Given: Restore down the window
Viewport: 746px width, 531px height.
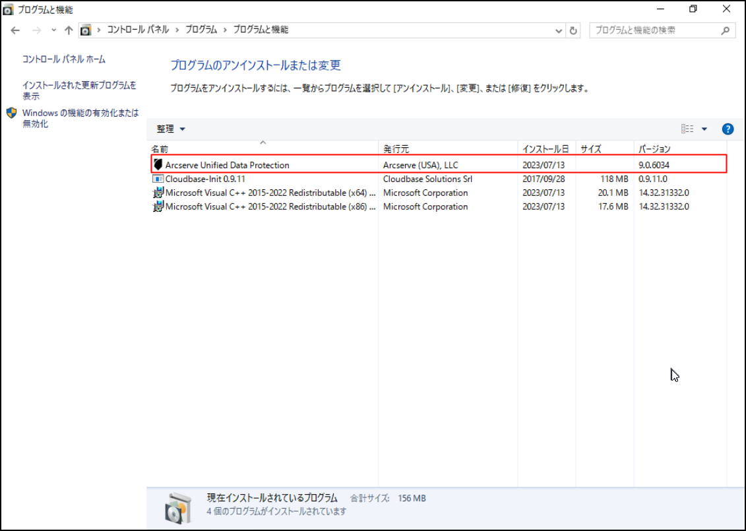Looking at the screenshot, I should click(693, 9).
